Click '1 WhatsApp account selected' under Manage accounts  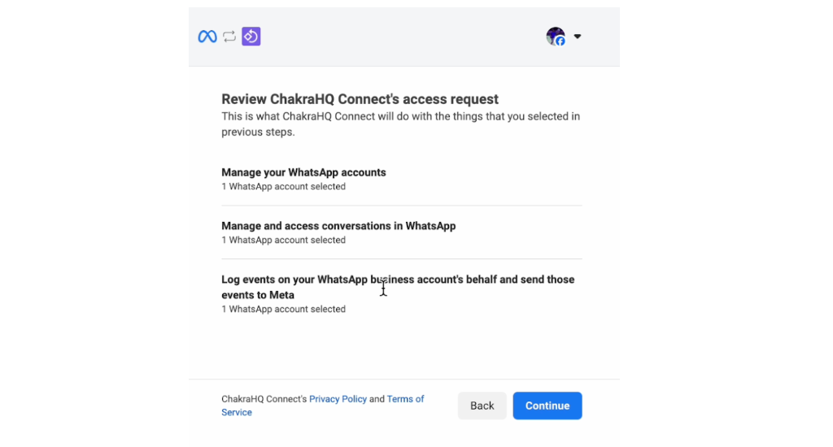click(283, 186)
